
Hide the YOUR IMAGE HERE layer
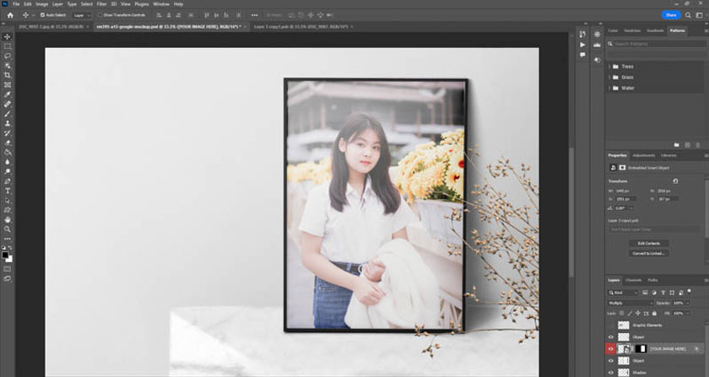coord(611,348)
